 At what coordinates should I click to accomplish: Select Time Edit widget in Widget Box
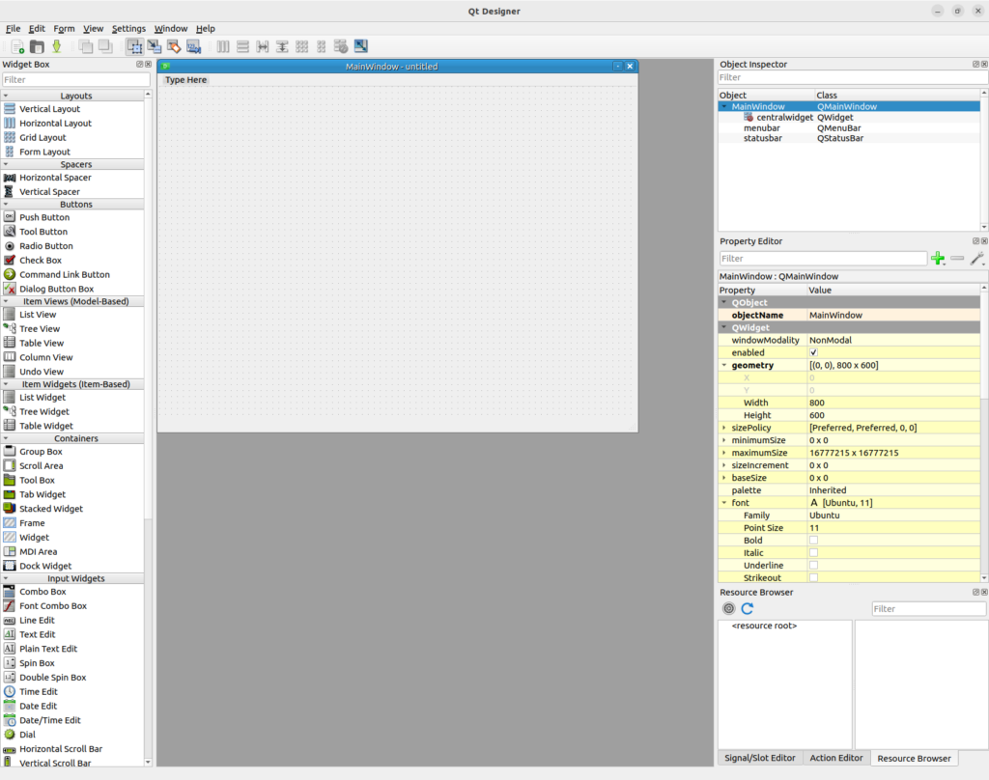[38, 692]
